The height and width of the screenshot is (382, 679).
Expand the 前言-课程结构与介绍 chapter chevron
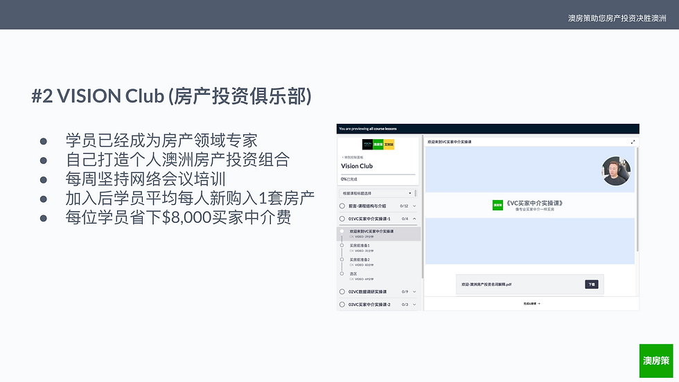coord(414,206)
